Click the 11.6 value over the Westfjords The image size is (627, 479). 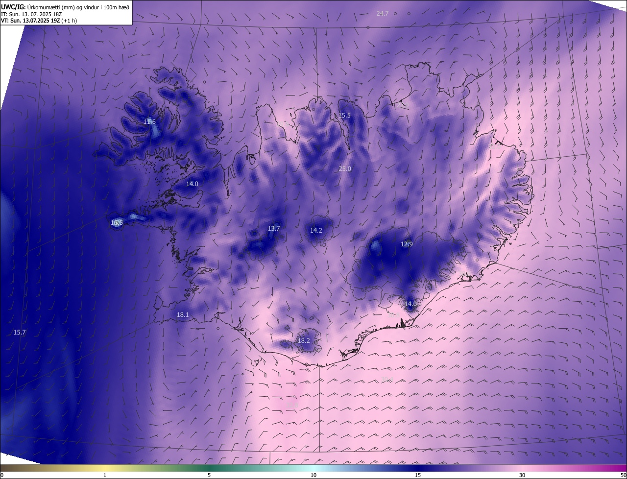click(150, 121)
